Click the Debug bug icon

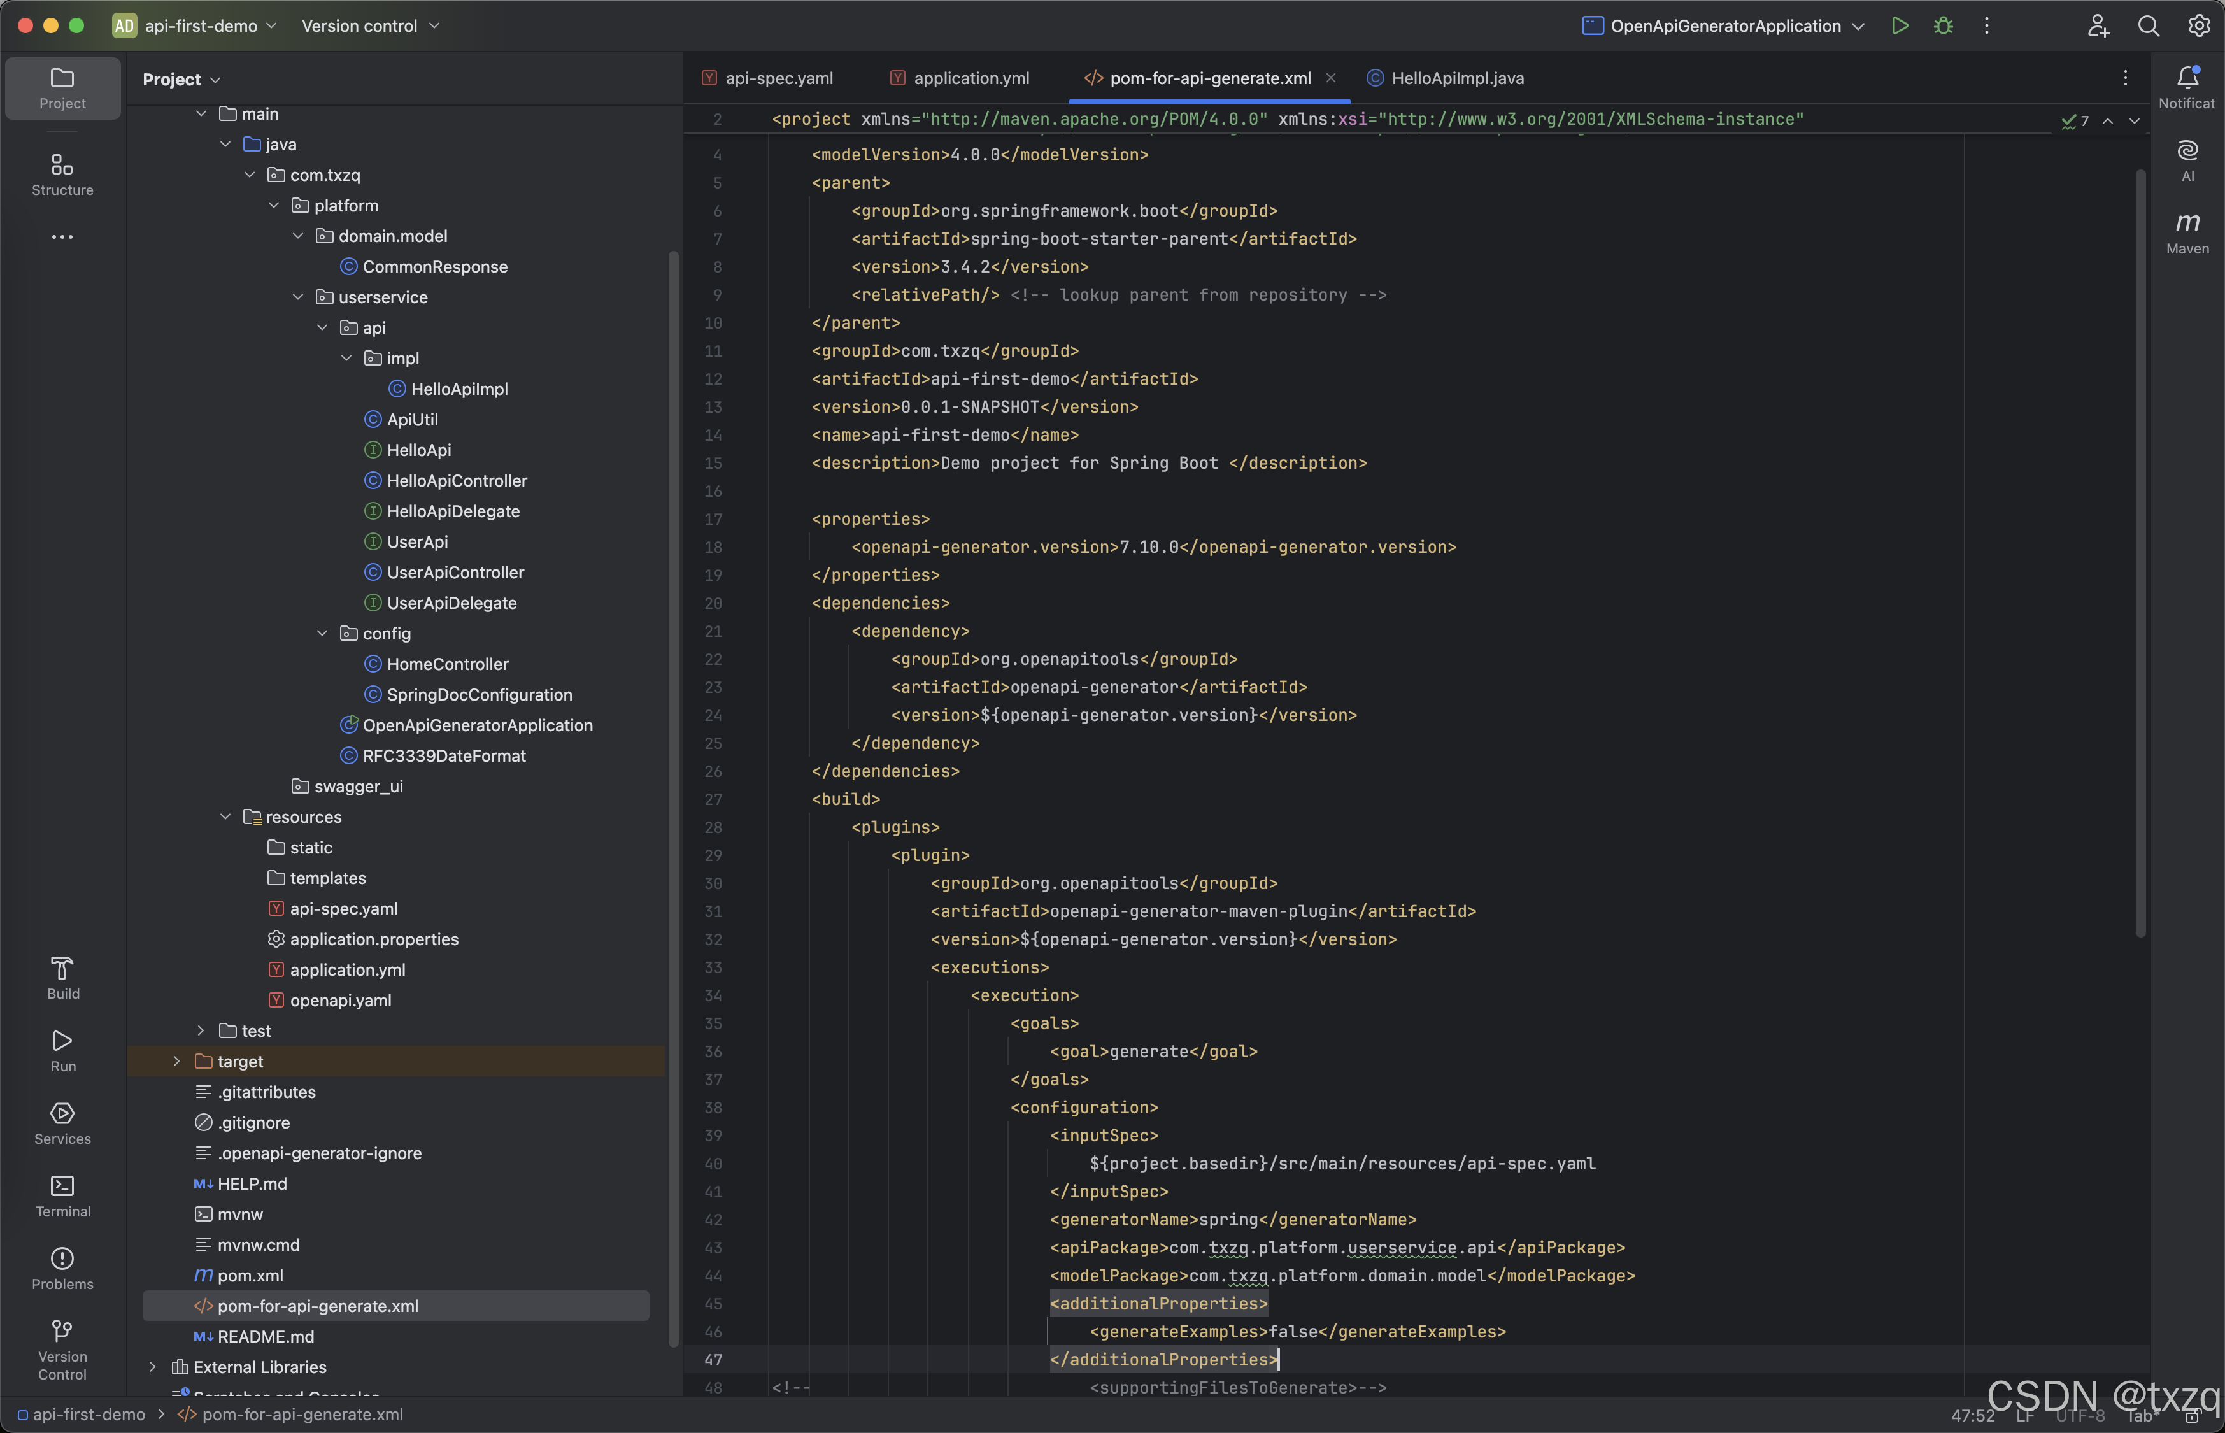(1943, 26)
